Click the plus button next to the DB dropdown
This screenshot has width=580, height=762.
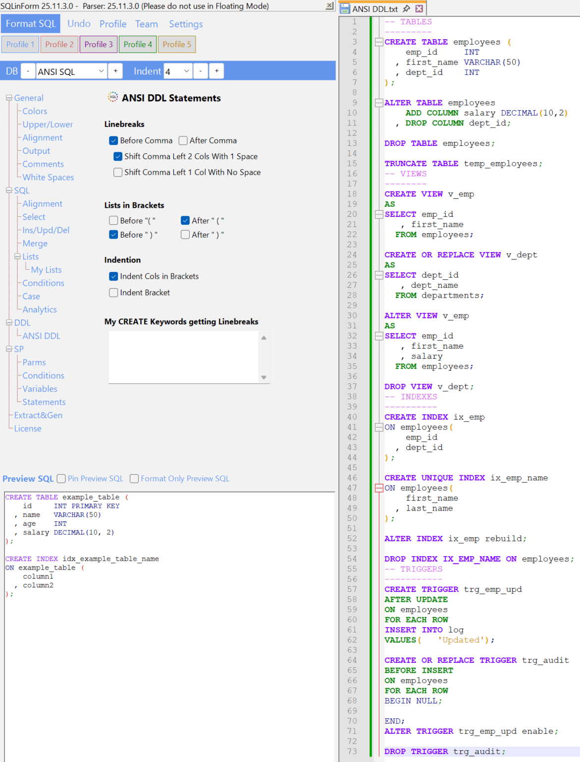[115, 71]
